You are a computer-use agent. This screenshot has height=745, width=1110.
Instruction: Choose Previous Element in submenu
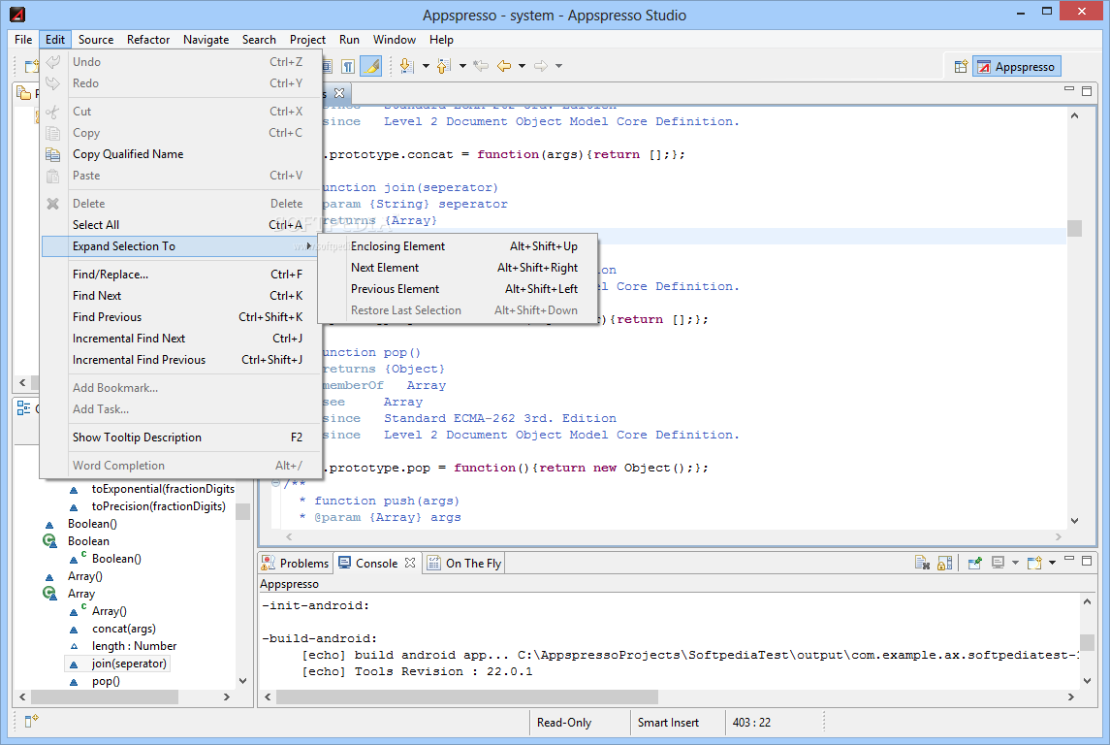tap(458, 289)
